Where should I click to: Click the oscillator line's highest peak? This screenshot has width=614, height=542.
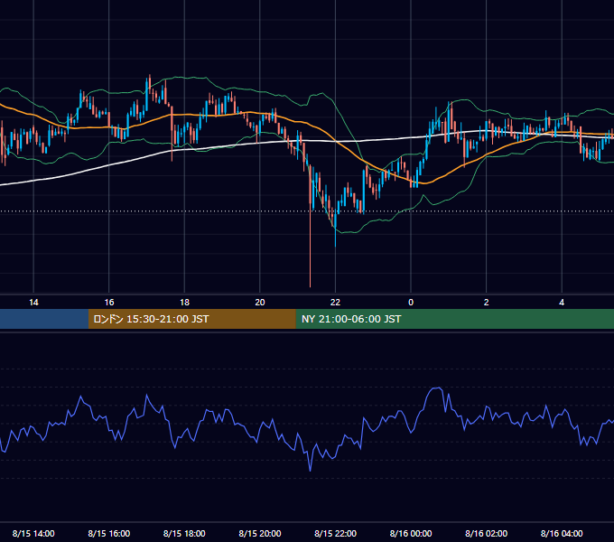point(437,388)
